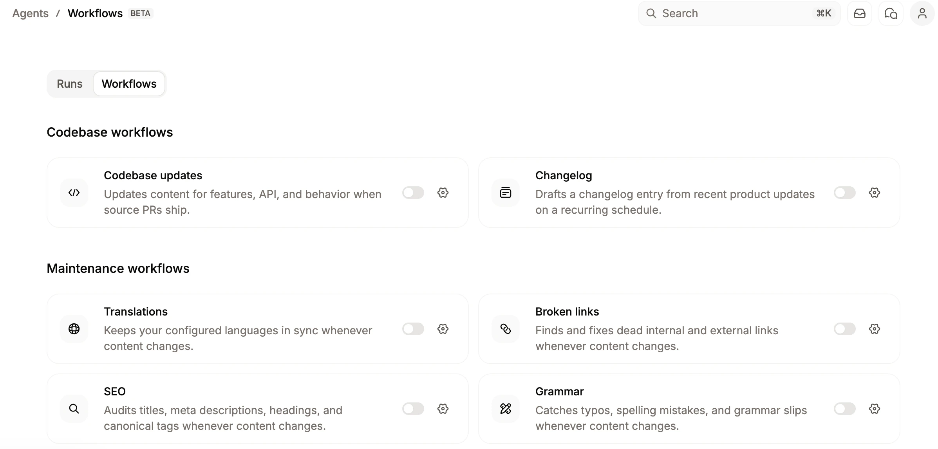Navigate to Agents via the breadcrumb
The height and width of the screenshot is (449, 938).
click(x=30, y=13)
